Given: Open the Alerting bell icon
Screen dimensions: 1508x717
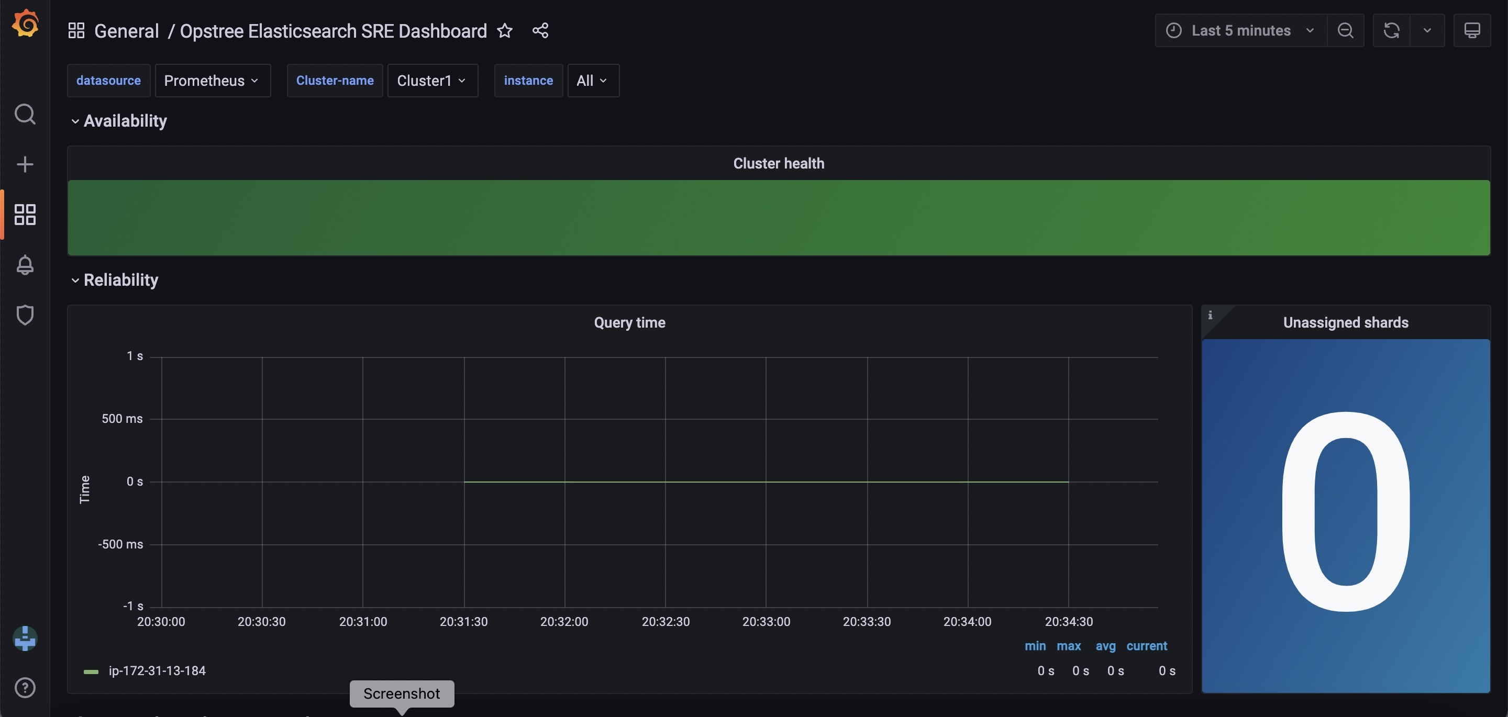Looking at the screenshot, I should click(x=25, y=265).
